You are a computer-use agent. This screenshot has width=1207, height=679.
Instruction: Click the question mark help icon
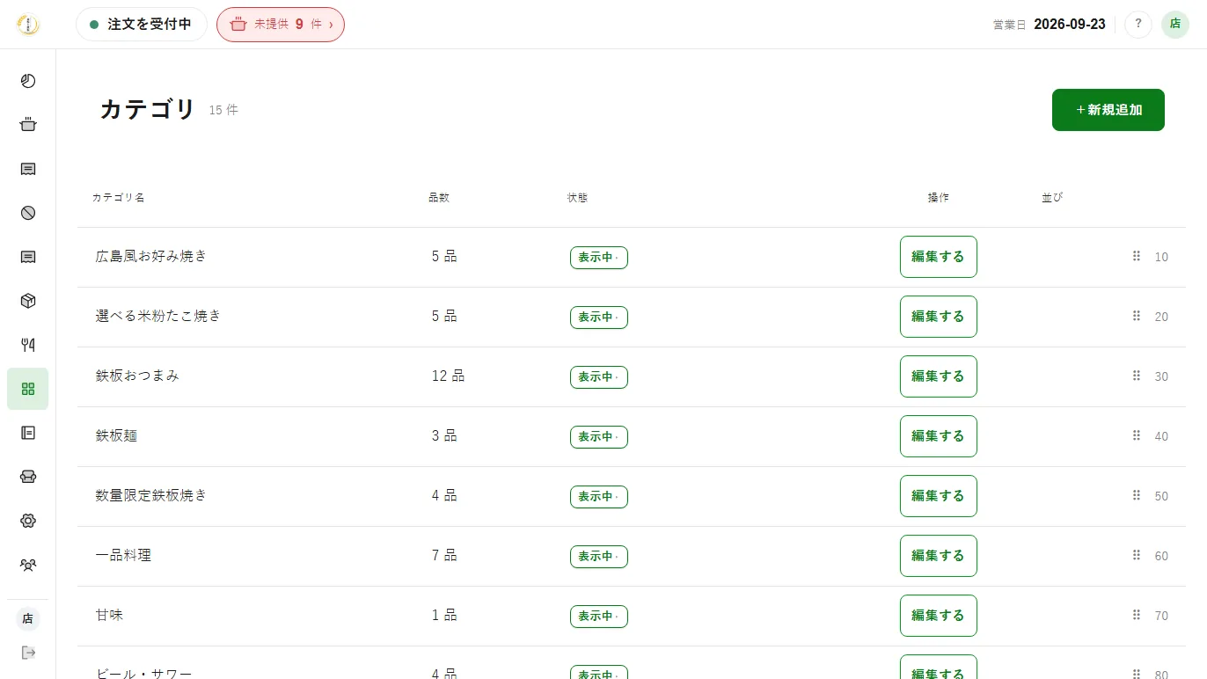(x=1138, y=25)
